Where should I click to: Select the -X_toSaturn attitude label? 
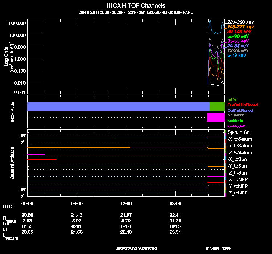[x=239, y=139]
